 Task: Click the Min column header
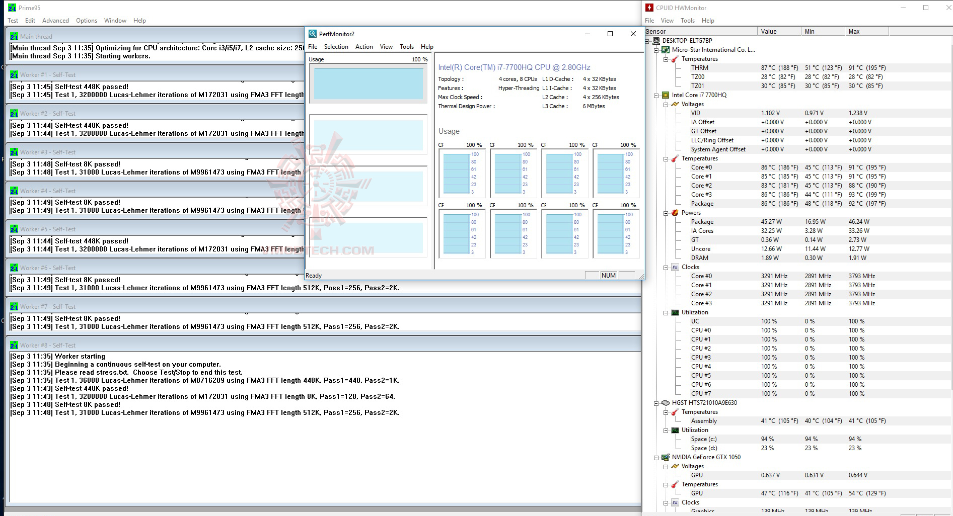click(823, 31)
